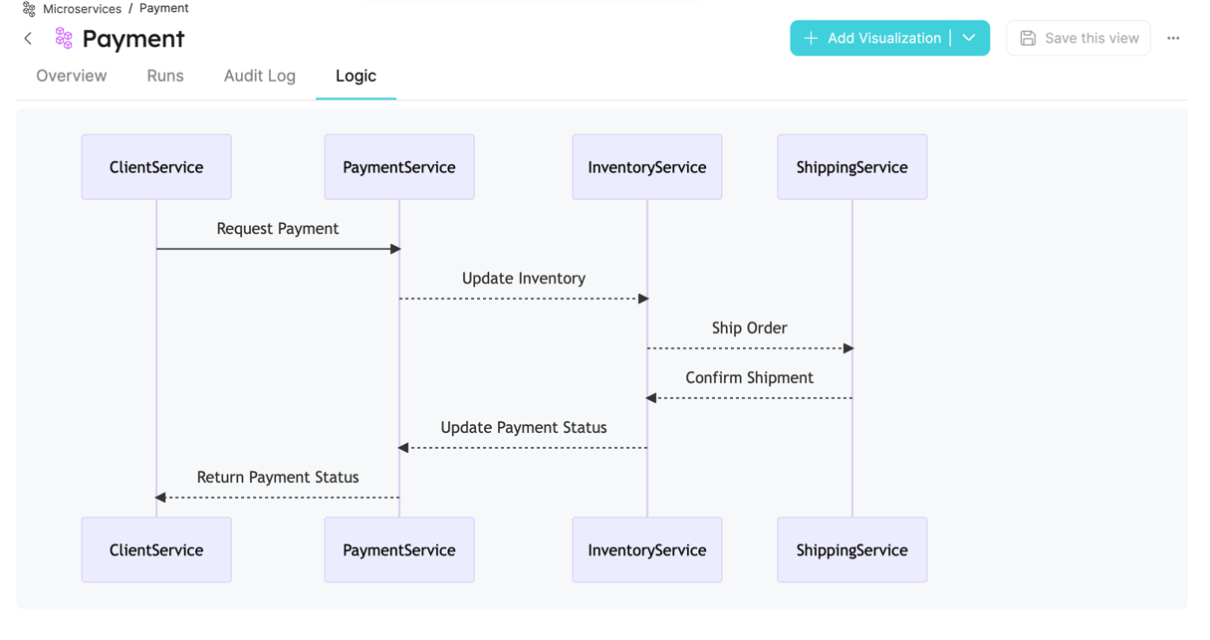1210x640 pixels.
Task: Switch to the Overview tab
Action: [x=71, y=76]
